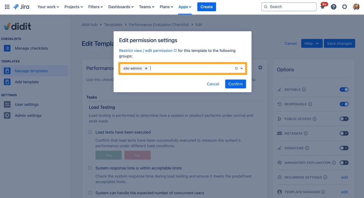Open the Restrict view / edit permission link
Screen dimensions: 364x198
[146, 51]
